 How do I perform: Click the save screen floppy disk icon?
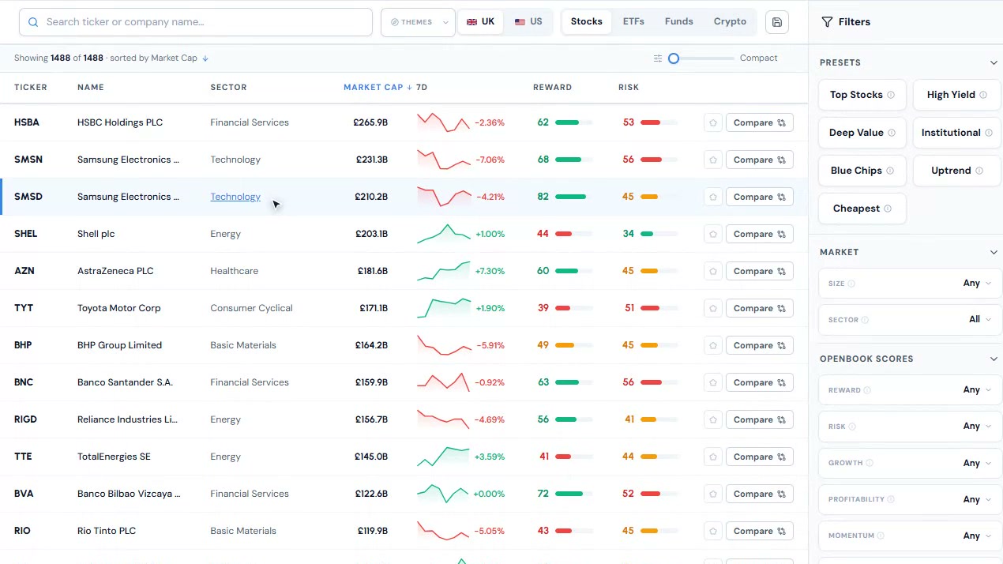point(777,22)
